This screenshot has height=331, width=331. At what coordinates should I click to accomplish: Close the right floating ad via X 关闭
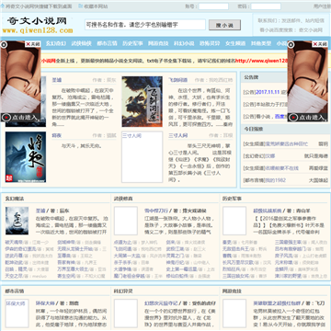320,44
